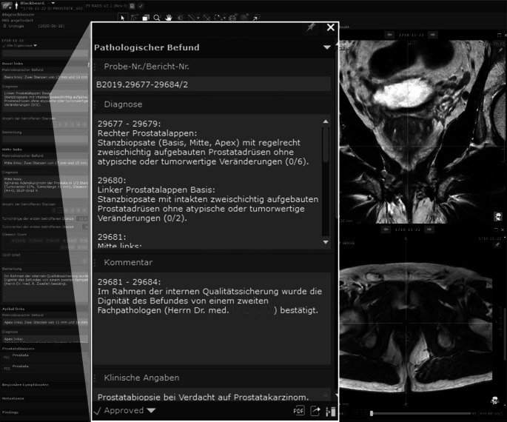
Task: Select the pan hand tool
Action: pos(169,17)
